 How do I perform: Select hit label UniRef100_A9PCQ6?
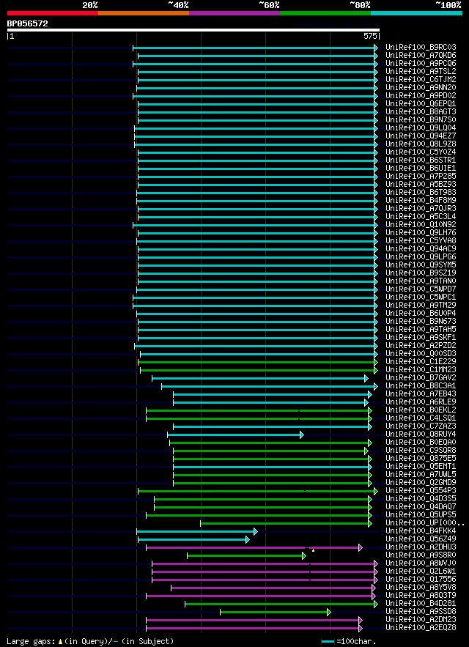421,64
